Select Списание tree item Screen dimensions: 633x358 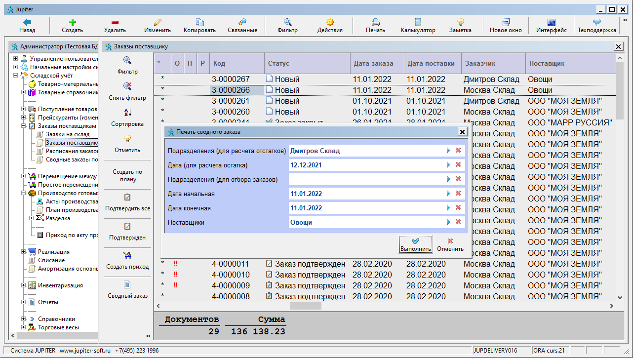51,260
